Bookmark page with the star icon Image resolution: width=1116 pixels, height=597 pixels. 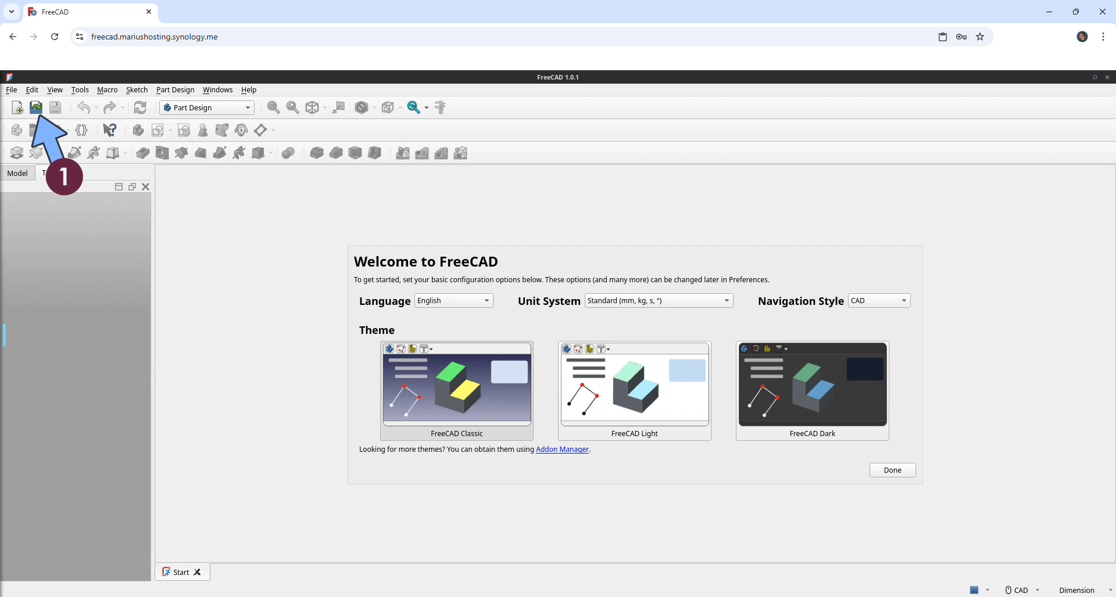coord(980,37)
